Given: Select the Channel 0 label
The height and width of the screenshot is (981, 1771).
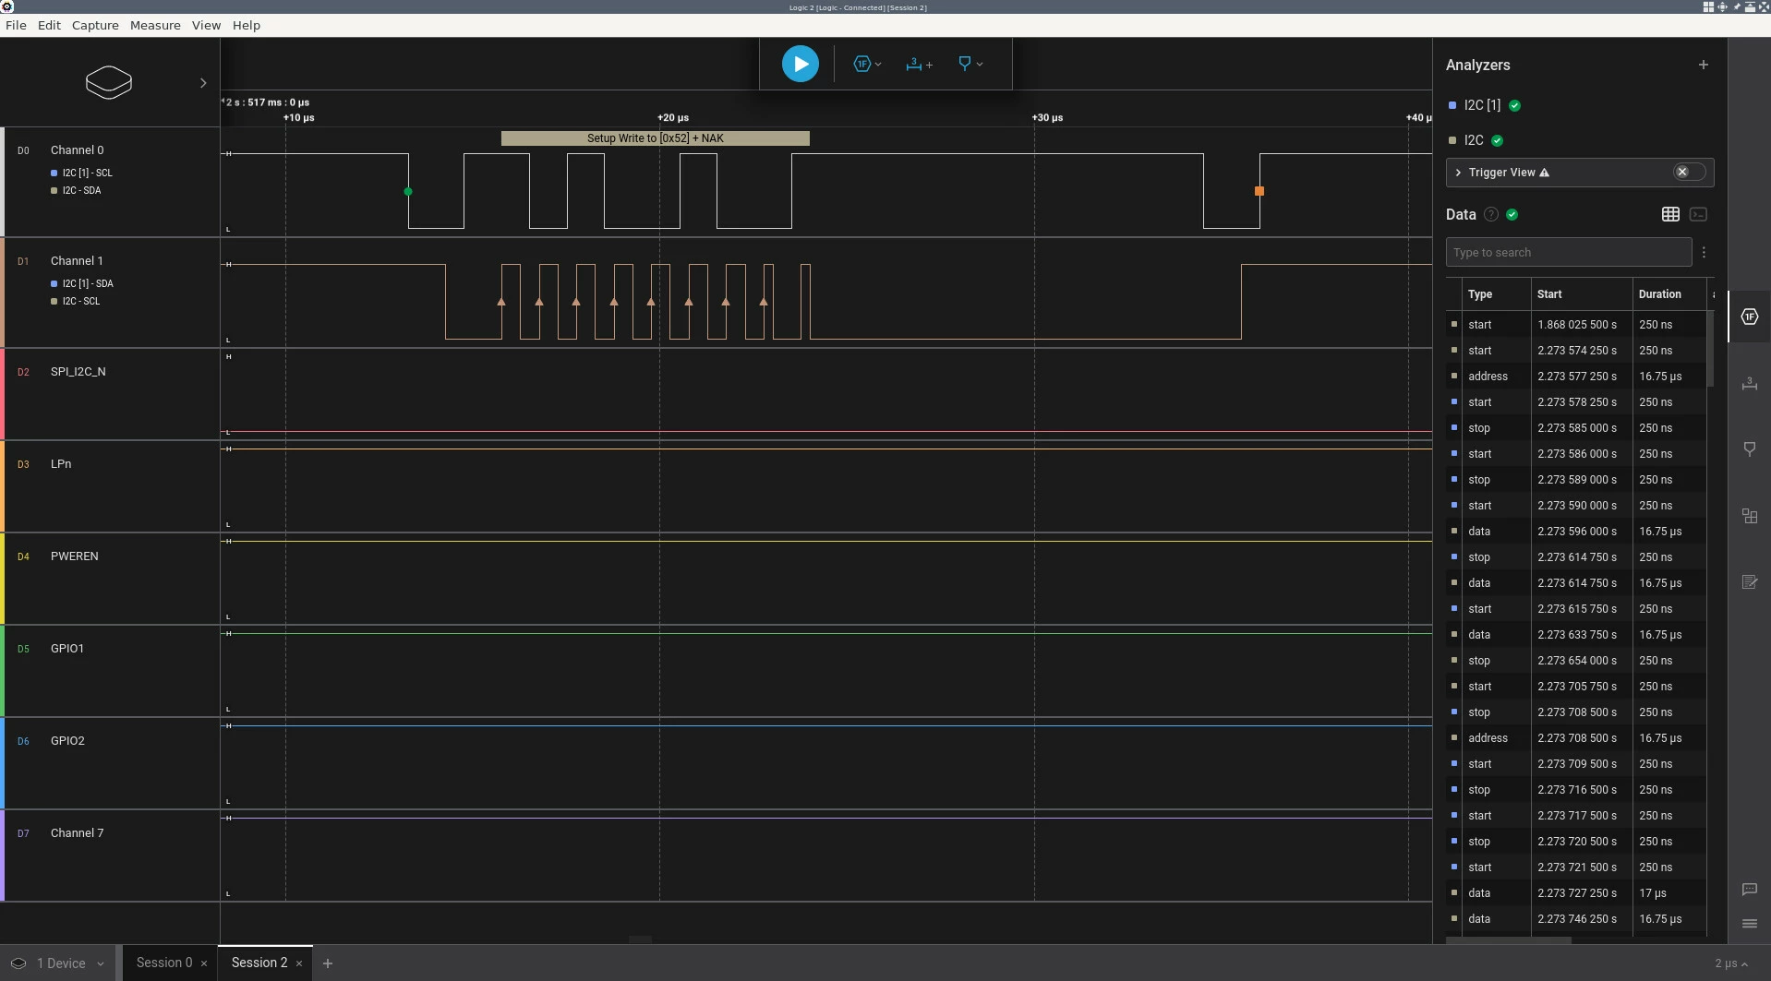Looking at the screenshot, I should (x=77, y=150).
